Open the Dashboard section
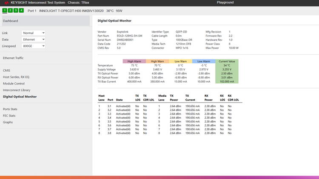The height and width of the screenshot is (179, 319). [x=46, y=21]
